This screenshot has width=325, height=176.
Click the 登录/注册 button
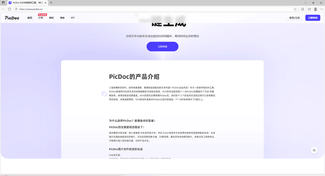point(295,18)
